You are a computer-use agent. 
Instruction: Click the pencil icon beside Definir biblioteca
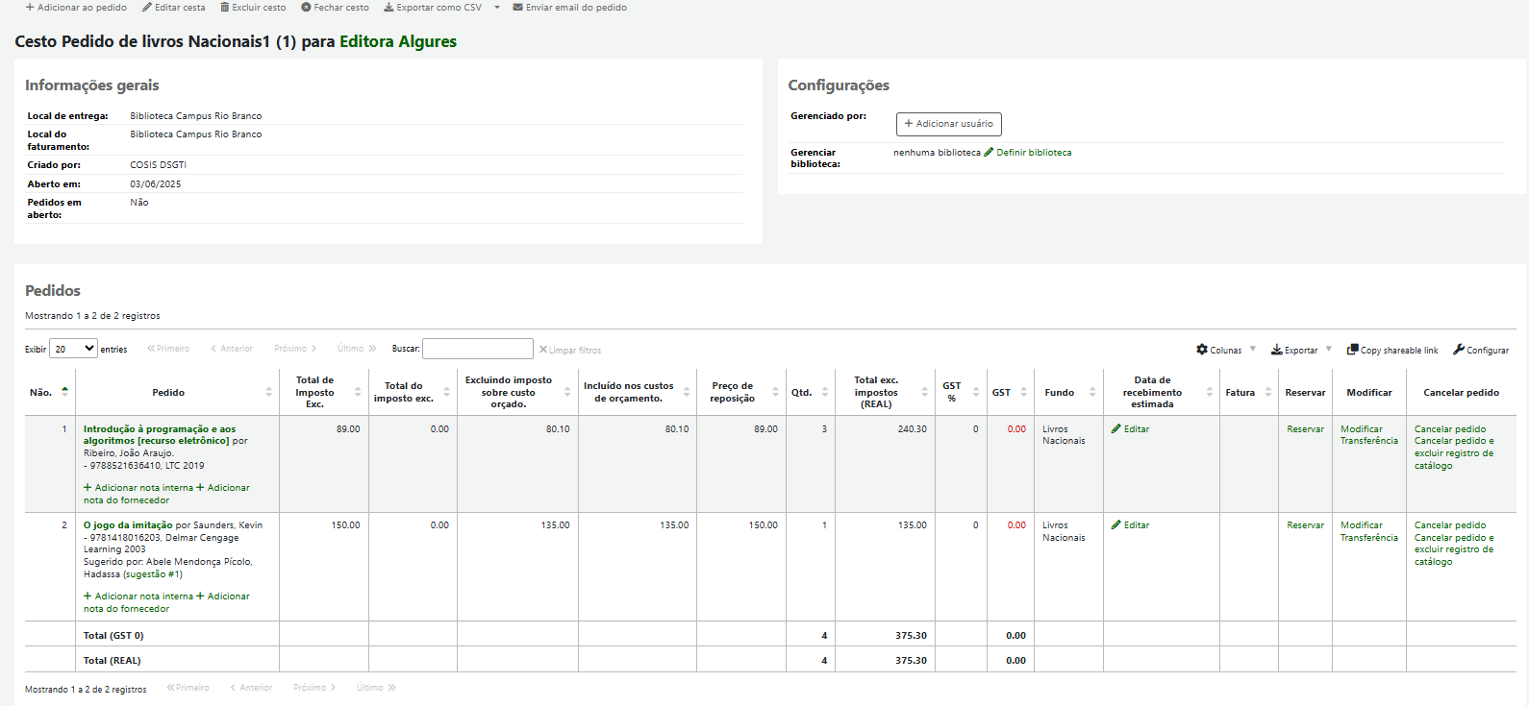tap(989, 153)
